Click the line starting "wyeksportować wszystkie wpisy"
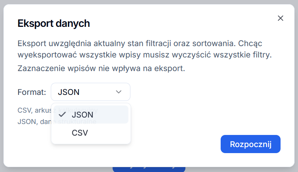Image resolution: width=298 pixels, height=172 pixels. pyautogui.click(x=145, y=55)
